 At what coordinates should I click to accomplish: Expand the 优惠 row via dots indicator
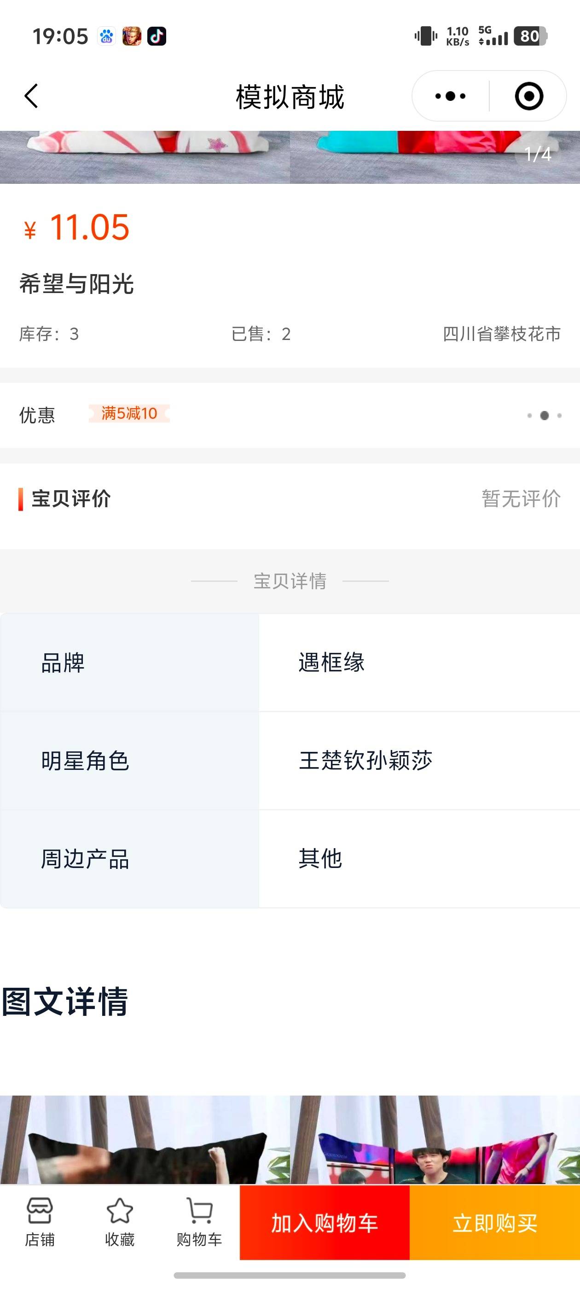(545, 416)
